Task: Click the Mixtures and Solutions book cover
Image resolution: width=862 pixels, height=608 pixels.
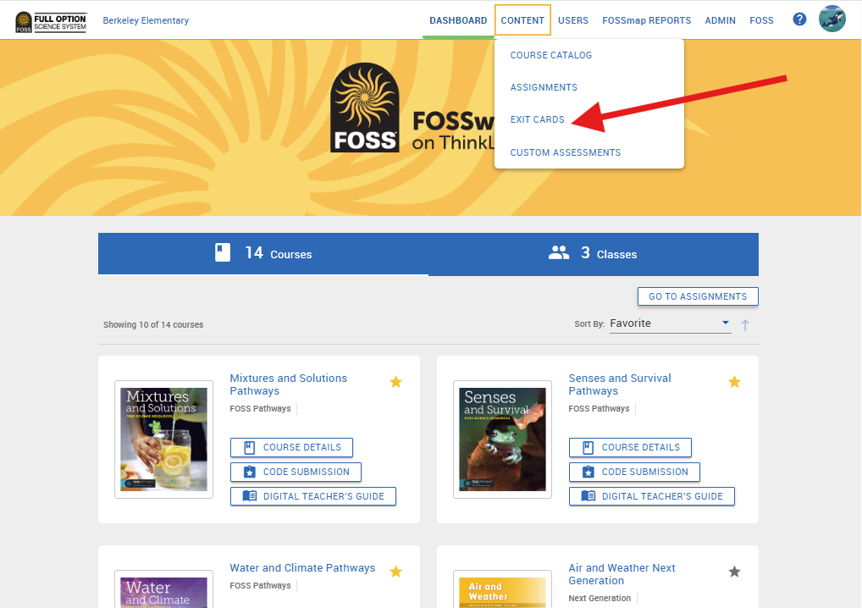Action: 163,439
